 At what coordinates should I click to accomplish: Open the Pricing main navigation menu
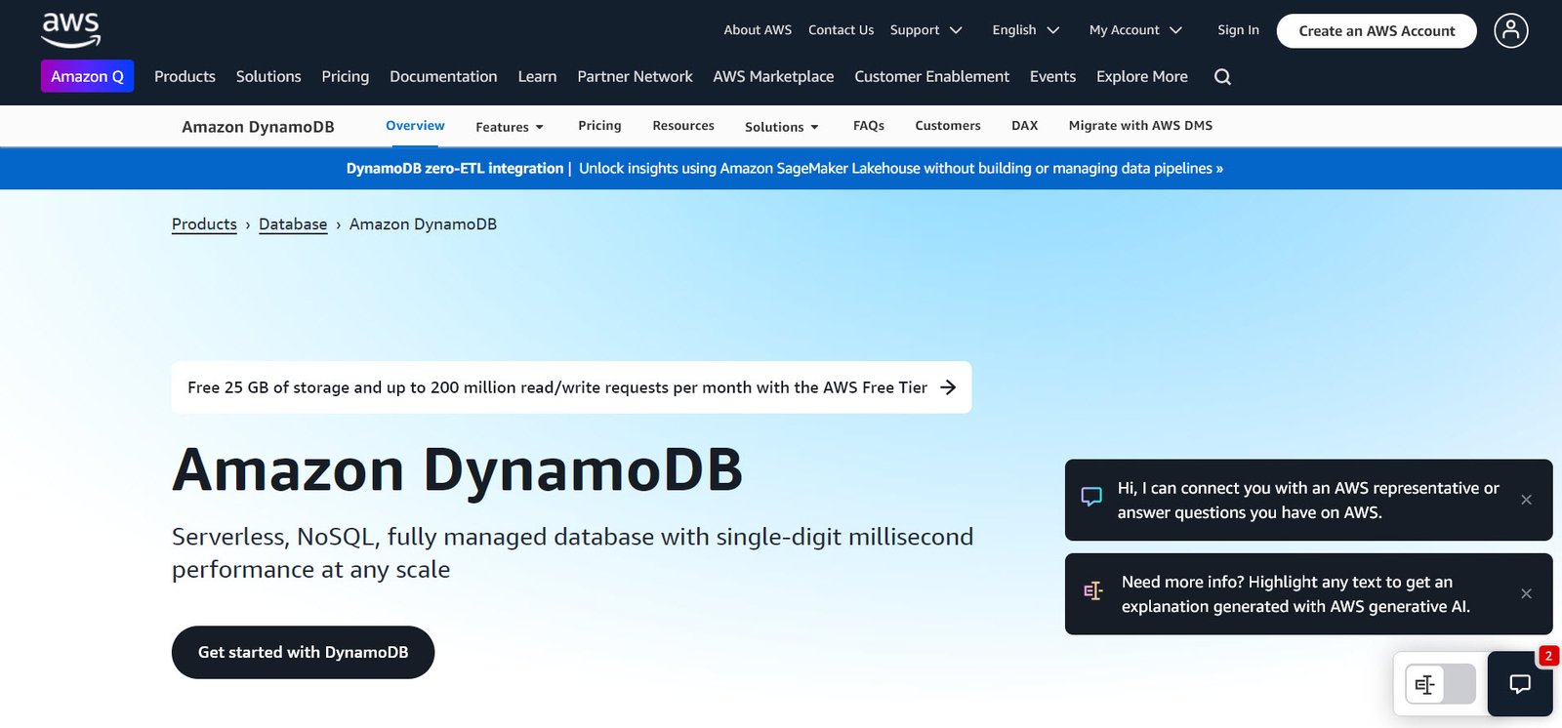click(346, 76)
